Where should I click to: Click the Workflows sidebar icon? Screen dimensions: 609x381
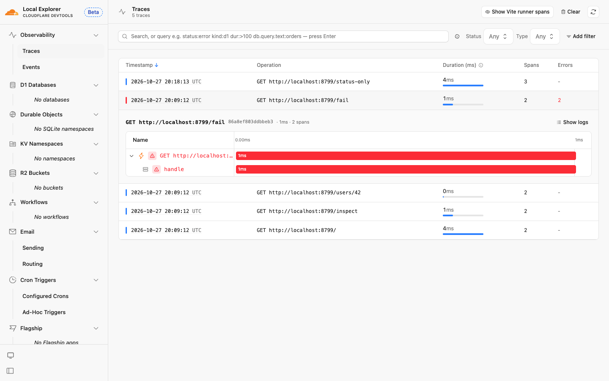click(13, 202)
